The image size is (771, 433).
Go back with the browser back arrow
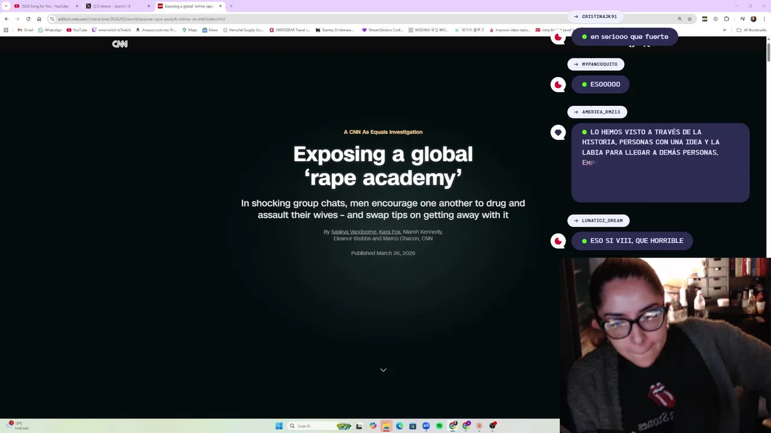click(7, 19)
